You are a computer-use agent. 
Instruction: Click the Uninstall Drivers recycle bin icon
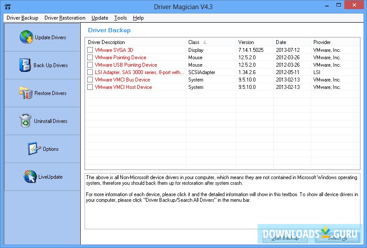[x=26, y=121]
